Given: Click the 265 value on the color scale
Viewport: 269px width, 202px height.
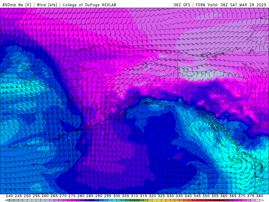Looking at the screenshot, I should [x=54, y=196].
